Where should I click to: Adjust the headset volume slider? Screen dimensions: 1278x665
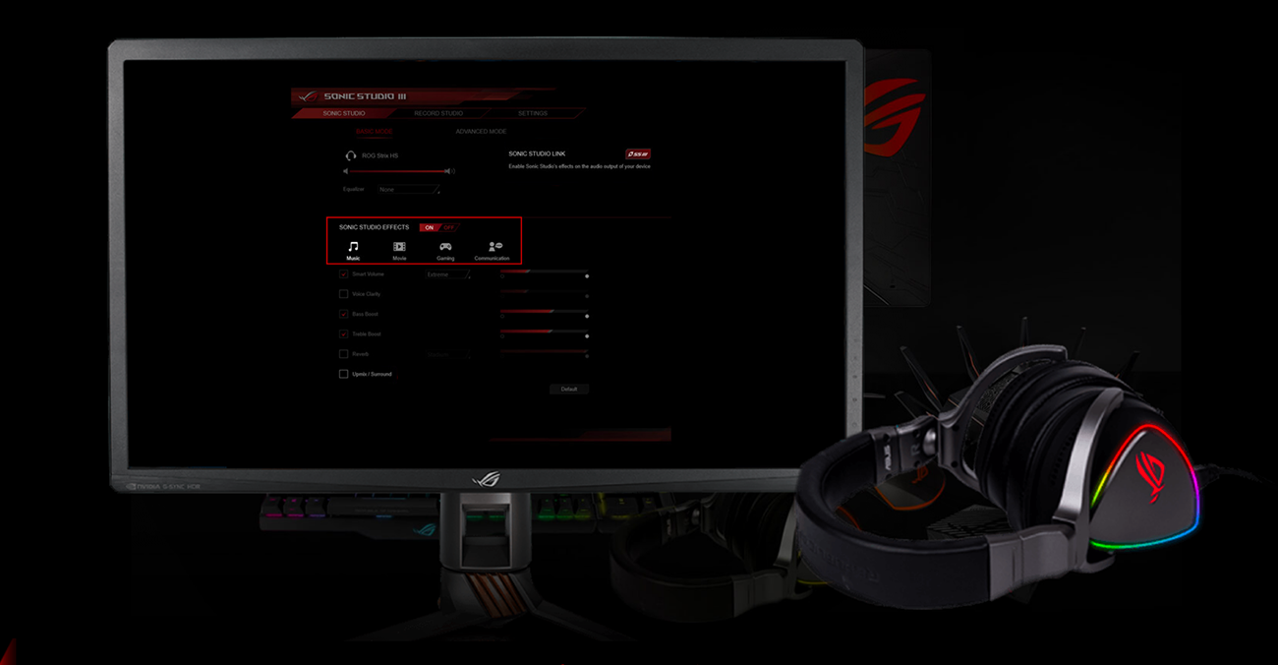(398, 171)
